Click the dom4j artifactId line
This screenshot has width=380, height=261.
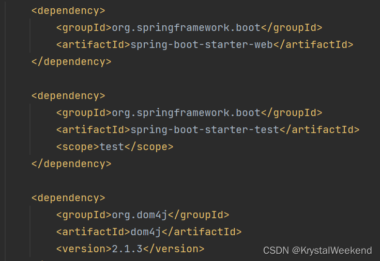coord(149,232)
